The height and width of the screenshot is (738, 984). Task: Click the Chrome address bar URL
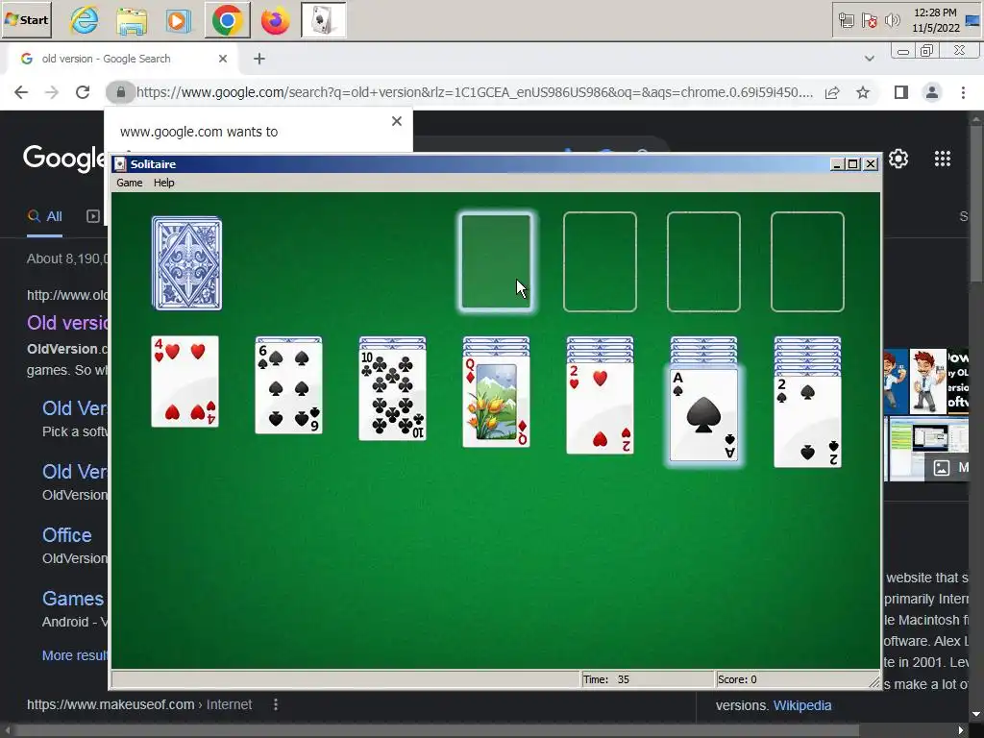pos(475,92)
